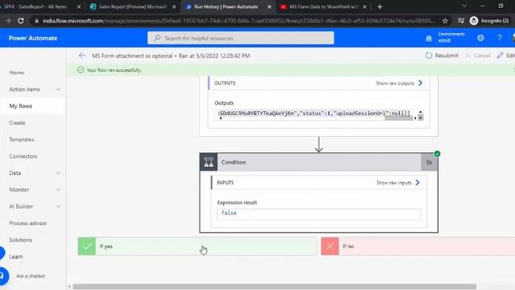Open new browser tab with plus icon
515x290 pixels.
(x=380, y=6)
